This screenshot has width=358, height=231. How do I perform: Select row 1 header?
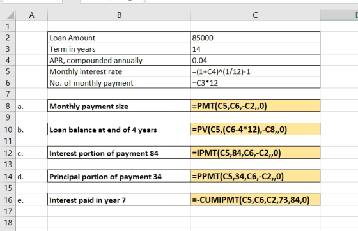(8, 26)
